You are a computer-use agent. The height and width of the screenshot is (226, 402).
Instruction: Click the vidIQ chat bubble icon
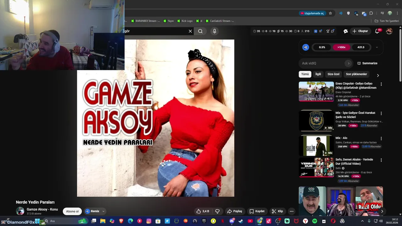click(x=333, y=31)
